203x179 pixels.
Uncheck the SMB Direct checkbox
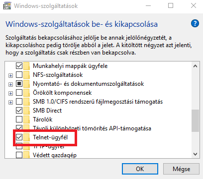click(x=19, y=110)
